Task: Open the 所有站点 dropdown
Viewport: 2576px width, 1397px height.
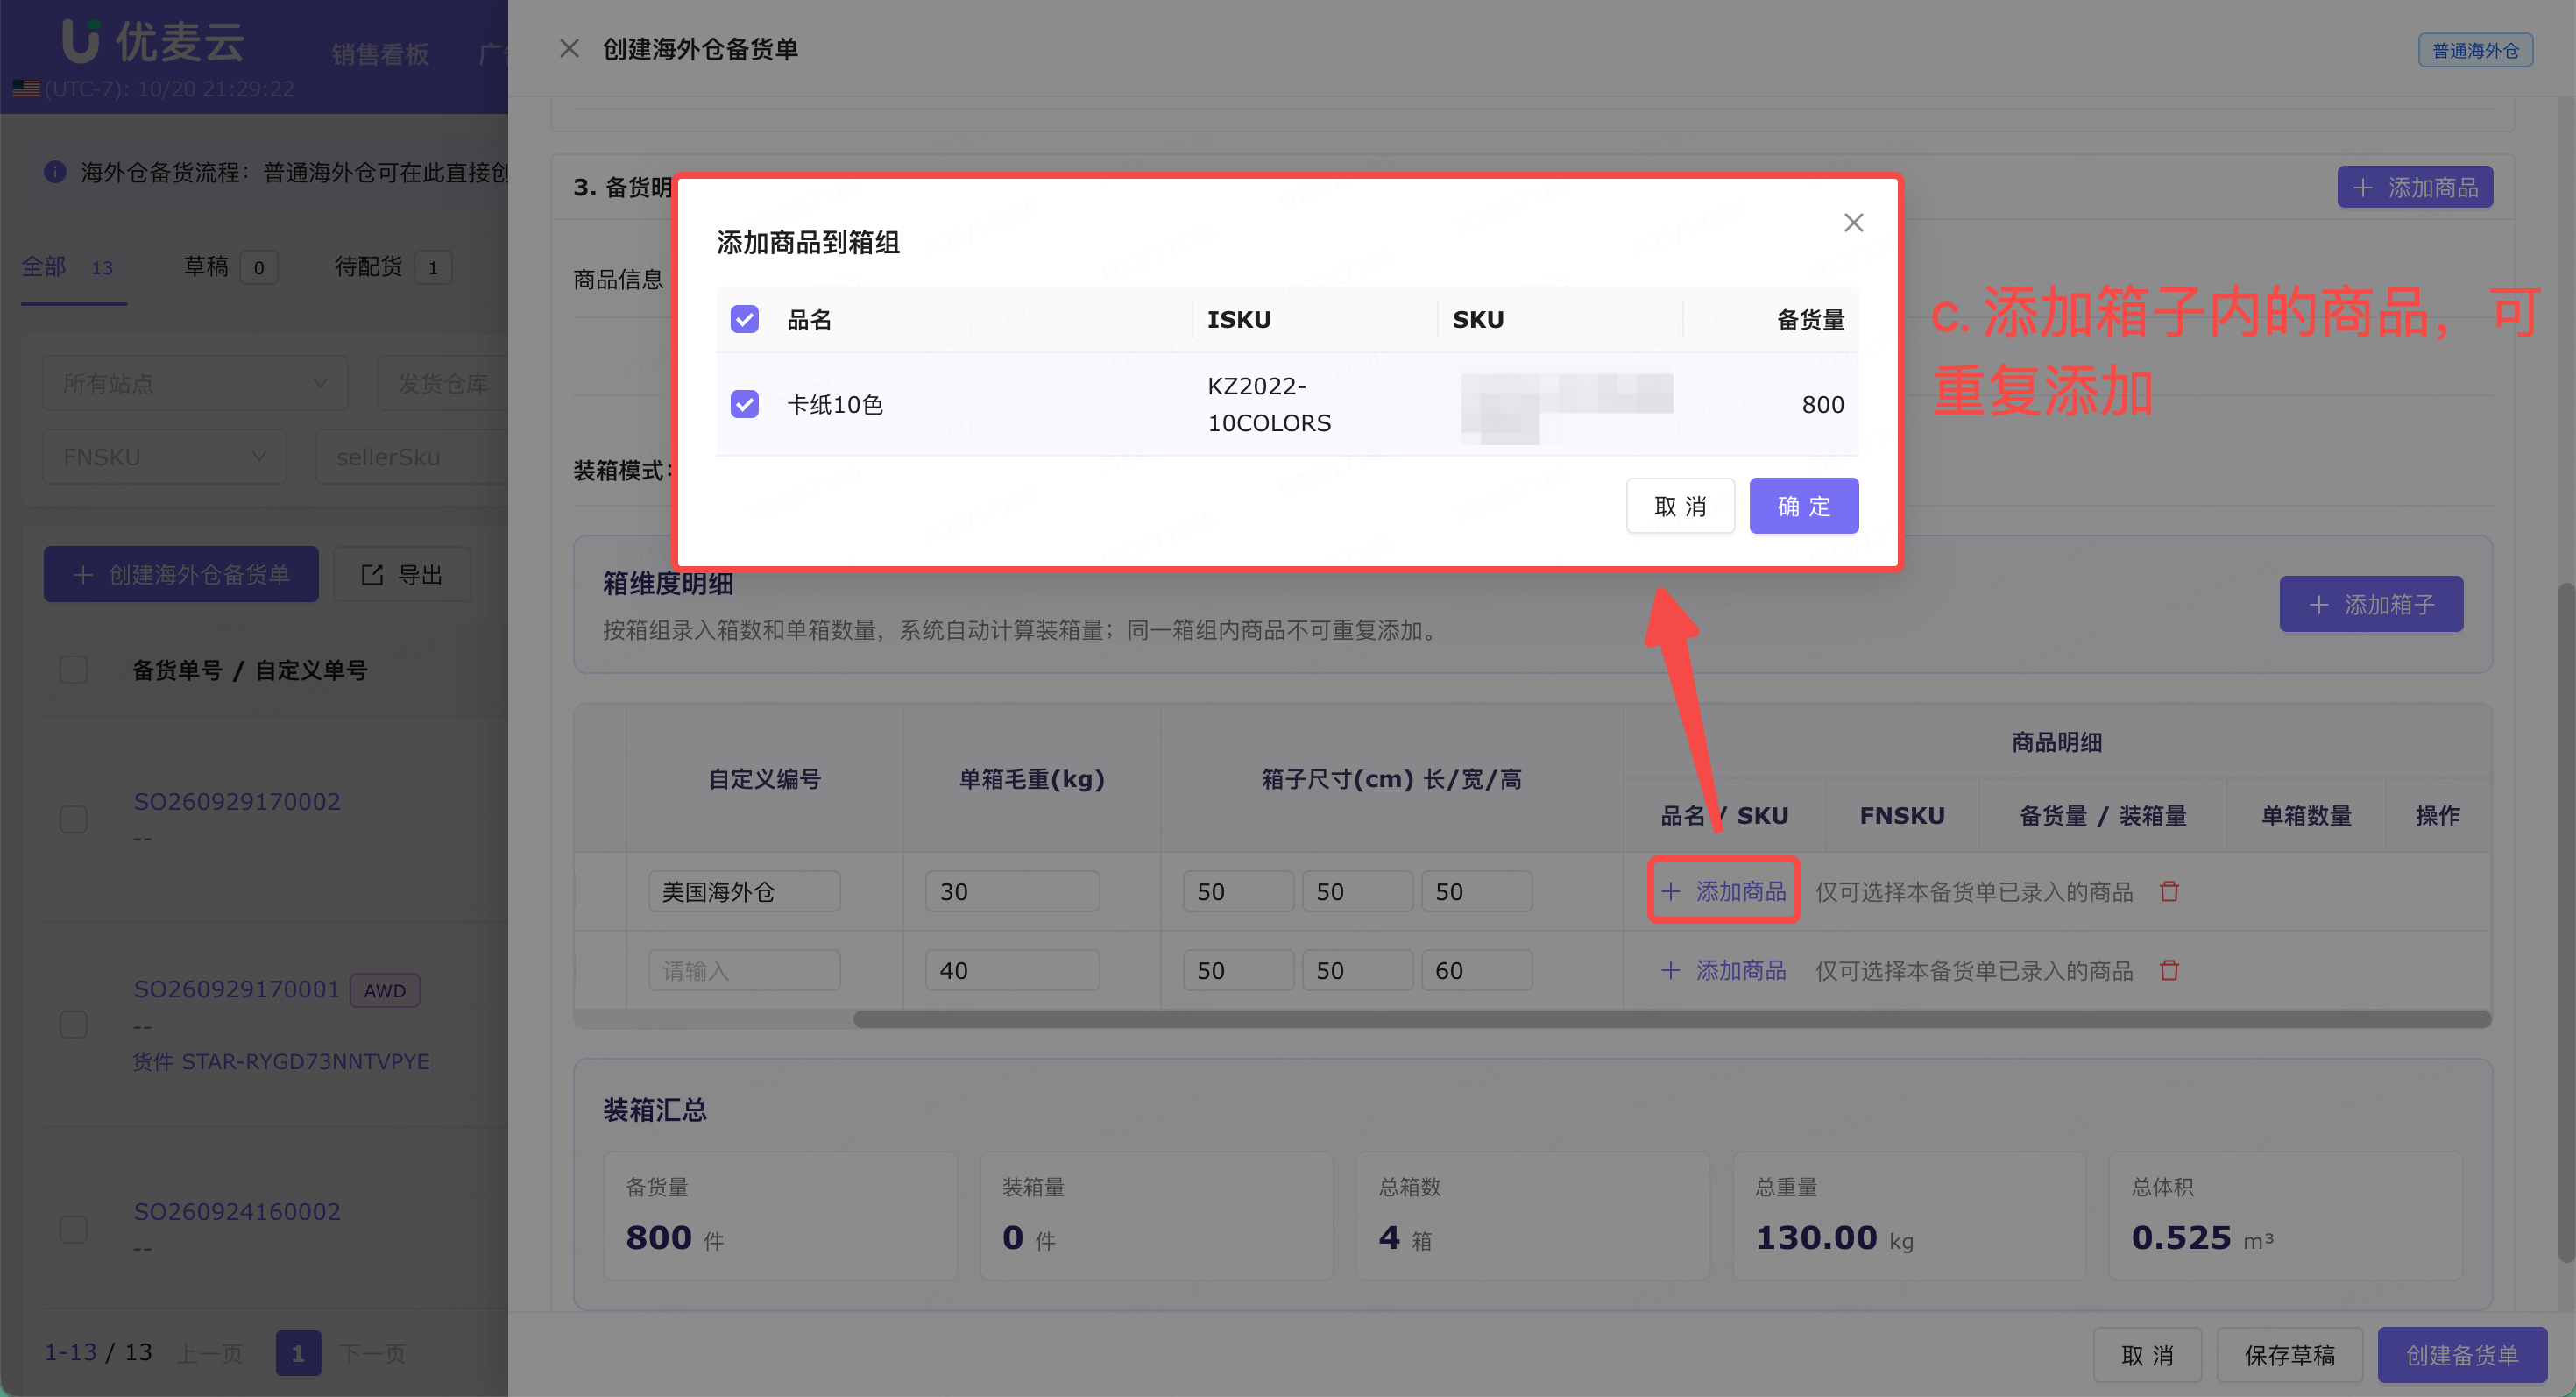Action: [195, 383]
